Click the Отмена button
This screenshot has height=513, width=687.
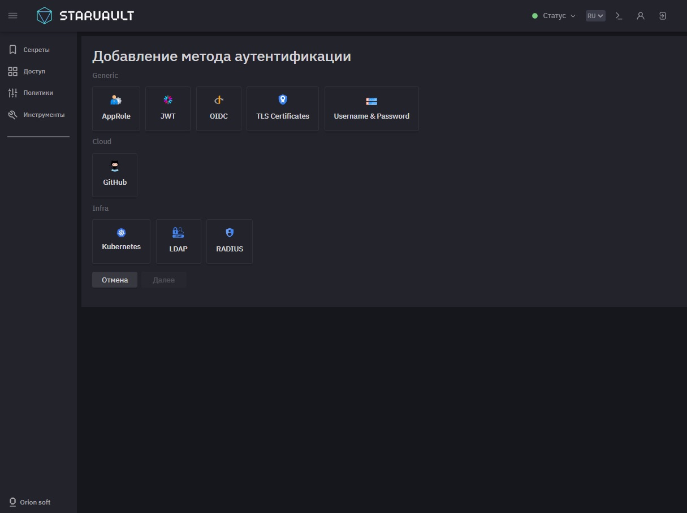click(115, 280)
